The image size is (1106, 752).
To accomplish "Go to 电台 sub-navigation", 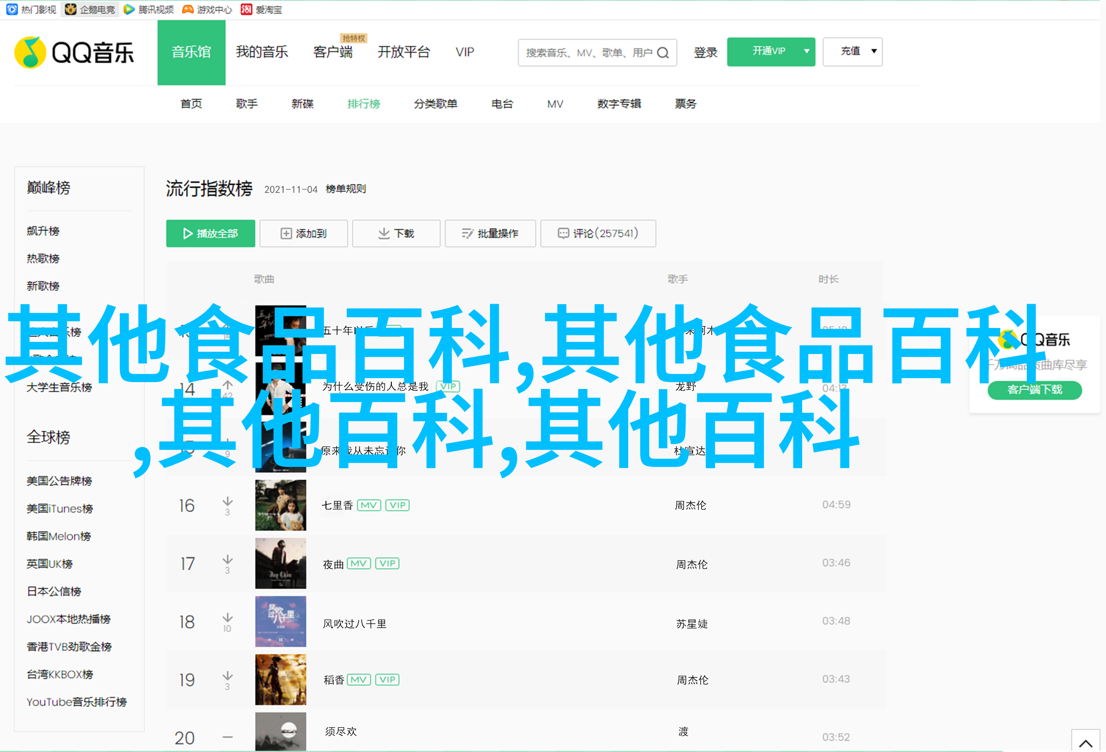I will 502,104.
